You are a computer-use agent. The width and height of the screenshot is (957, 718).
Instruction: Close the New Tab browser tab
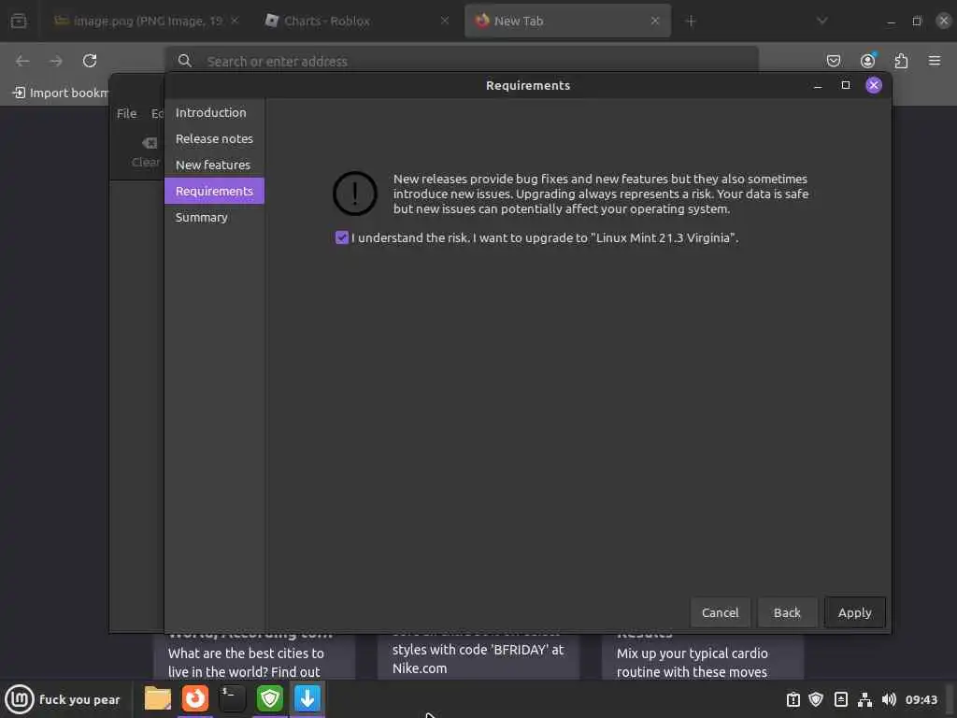(655, 21)
